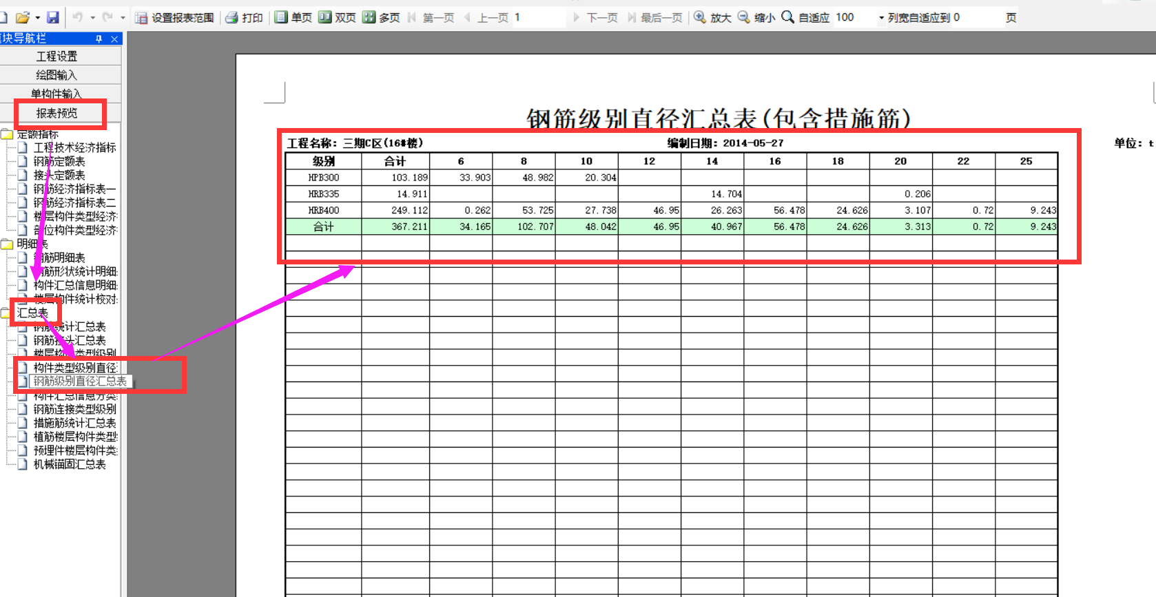Screen dimensions: 1156x597
Task: Go to 最后一页 last page
Action: click(x=654, y=17)
